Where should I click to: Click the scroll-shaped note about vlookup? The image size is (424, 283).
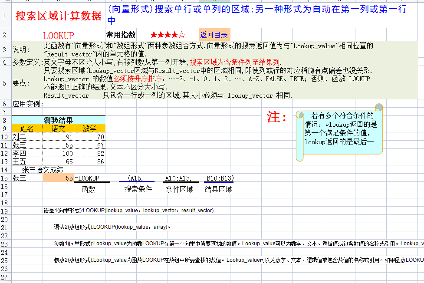tap(341, 135)
